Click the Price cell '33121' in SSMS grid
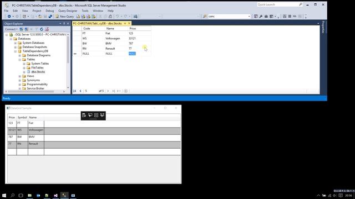355x199 pixels. point(139,38)
